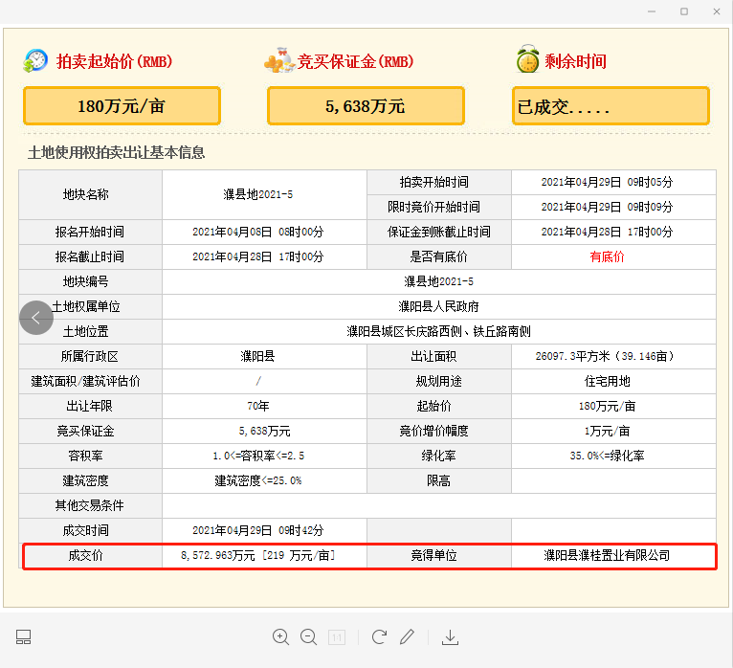The image size is (733, 668).
Task: Open the pencil edit tool
Action: pos(408,637)
